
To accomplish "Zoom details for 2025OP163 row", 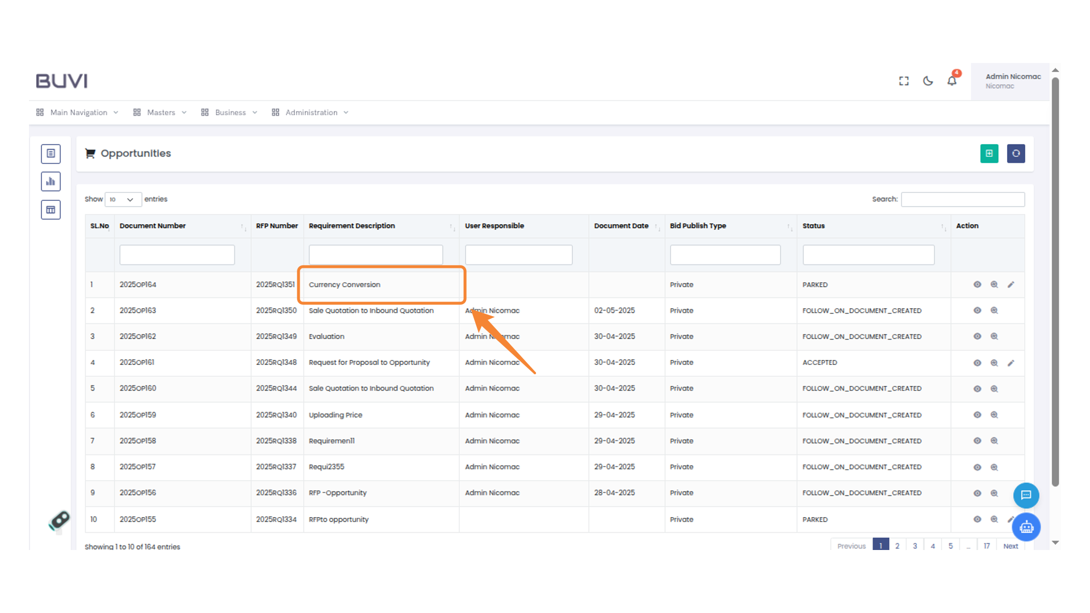I will tap(994, 310).
